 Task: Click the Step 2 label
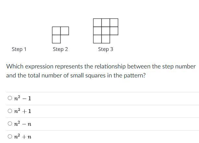point(60,49)
